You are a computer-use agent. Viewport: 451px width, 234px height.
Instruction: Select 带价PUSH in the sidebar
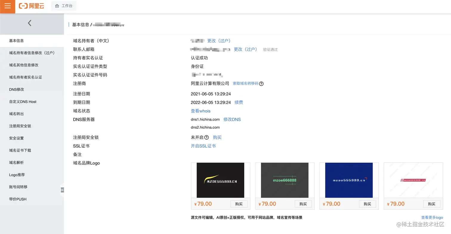(x=32, y=199)
